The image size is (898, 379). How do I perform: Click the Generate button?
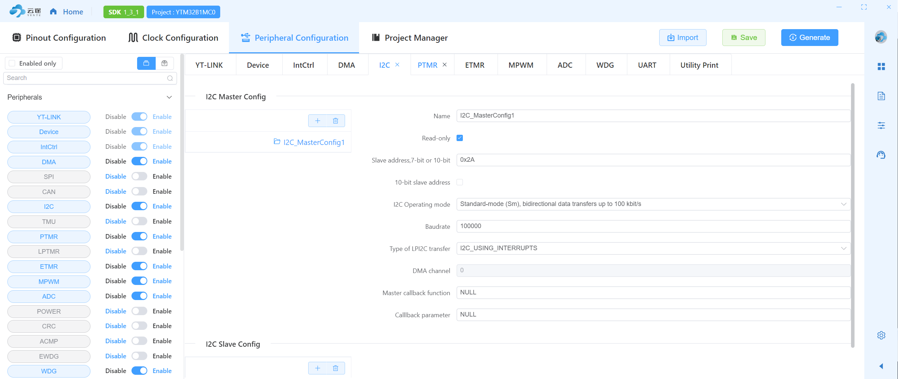click(809, 38)
